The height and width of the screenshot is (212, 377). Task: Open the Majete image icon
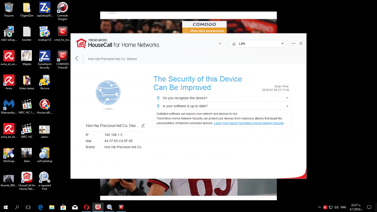(x=27, y=58)
